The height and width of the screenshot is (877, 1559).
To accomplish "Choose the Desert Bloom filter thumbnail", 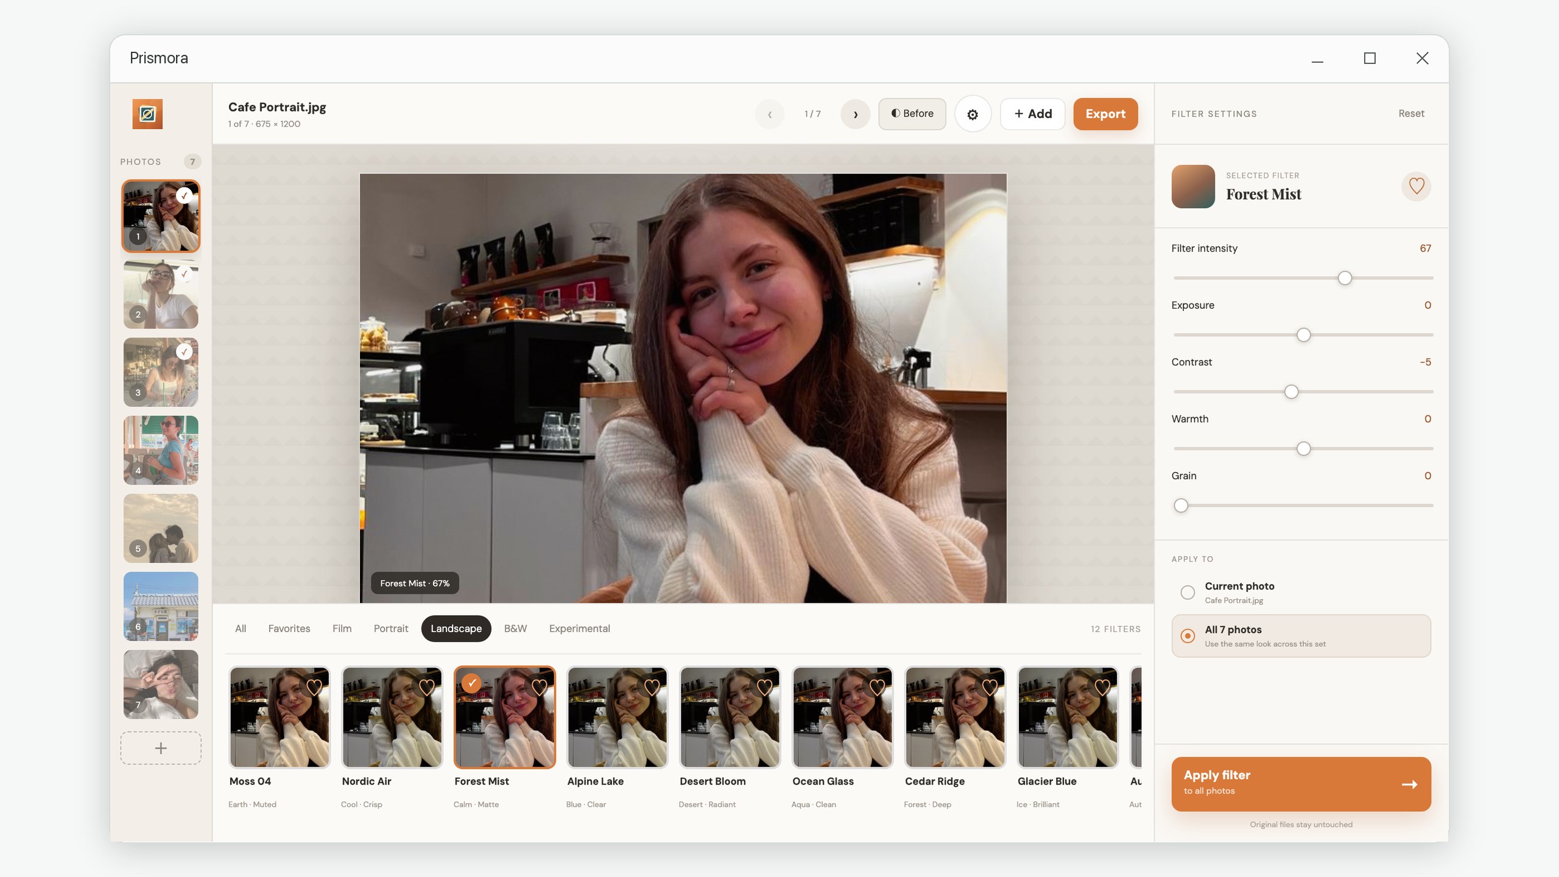I will (730, 717).
